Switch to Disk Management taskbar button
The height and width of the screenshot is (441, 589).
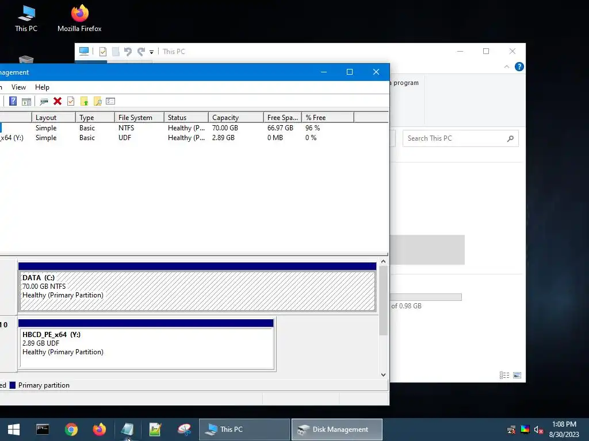[337, 430]
